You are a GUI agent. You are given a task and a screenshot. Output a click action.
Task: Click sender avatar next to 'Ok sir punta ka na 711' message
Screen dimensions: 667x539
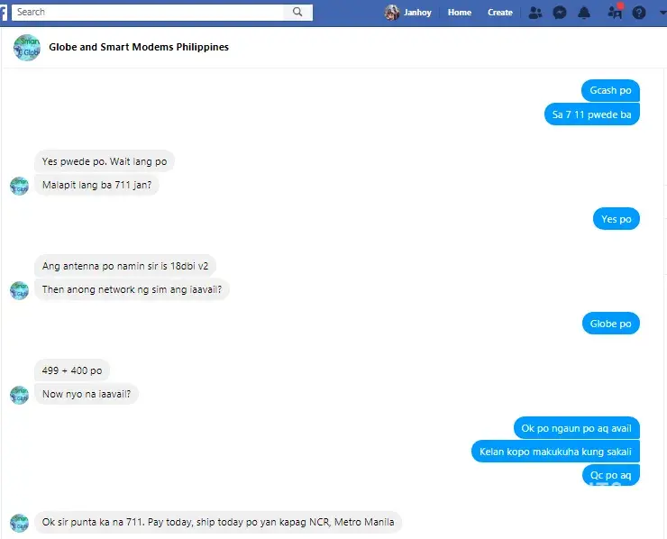[19, 523]
